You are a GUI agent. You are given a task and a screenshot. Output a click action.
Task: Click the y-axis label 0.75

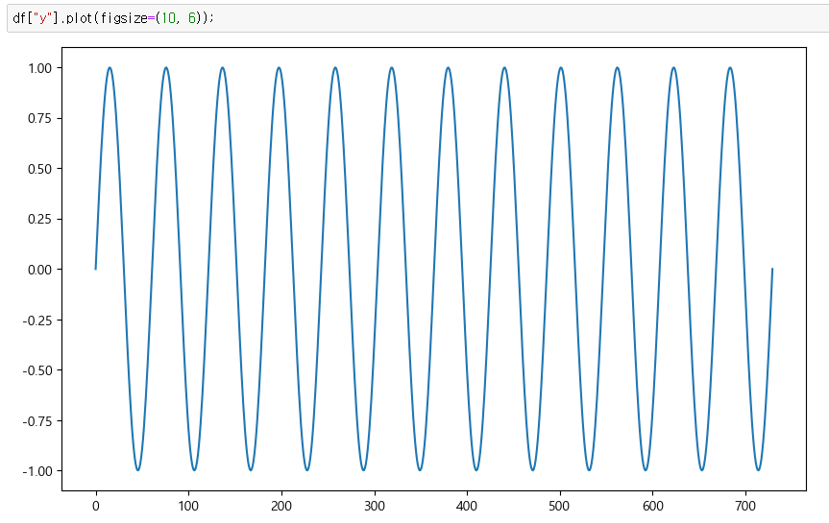pyautogui.click(x=39, y=118)
